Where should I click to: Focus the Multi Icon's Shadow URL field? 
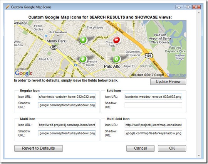click(67, 133)
